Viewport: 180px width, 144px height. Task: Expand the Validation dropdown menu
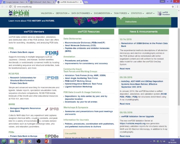pyautogui.click(x=47, y=13)
